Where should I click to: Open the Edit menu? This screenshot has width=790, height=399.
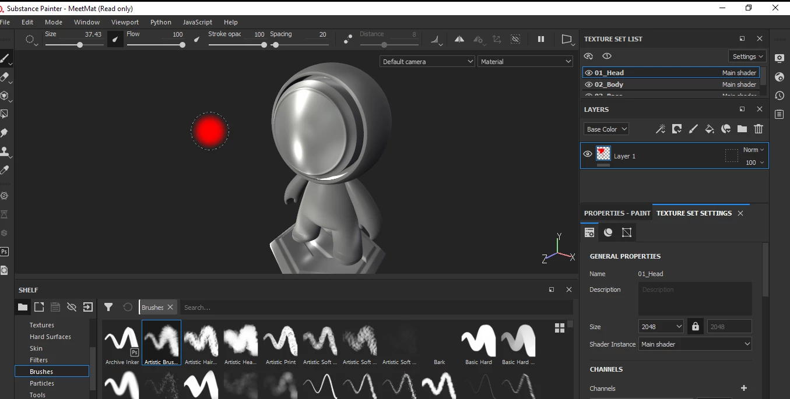click(x=27, y=22)
